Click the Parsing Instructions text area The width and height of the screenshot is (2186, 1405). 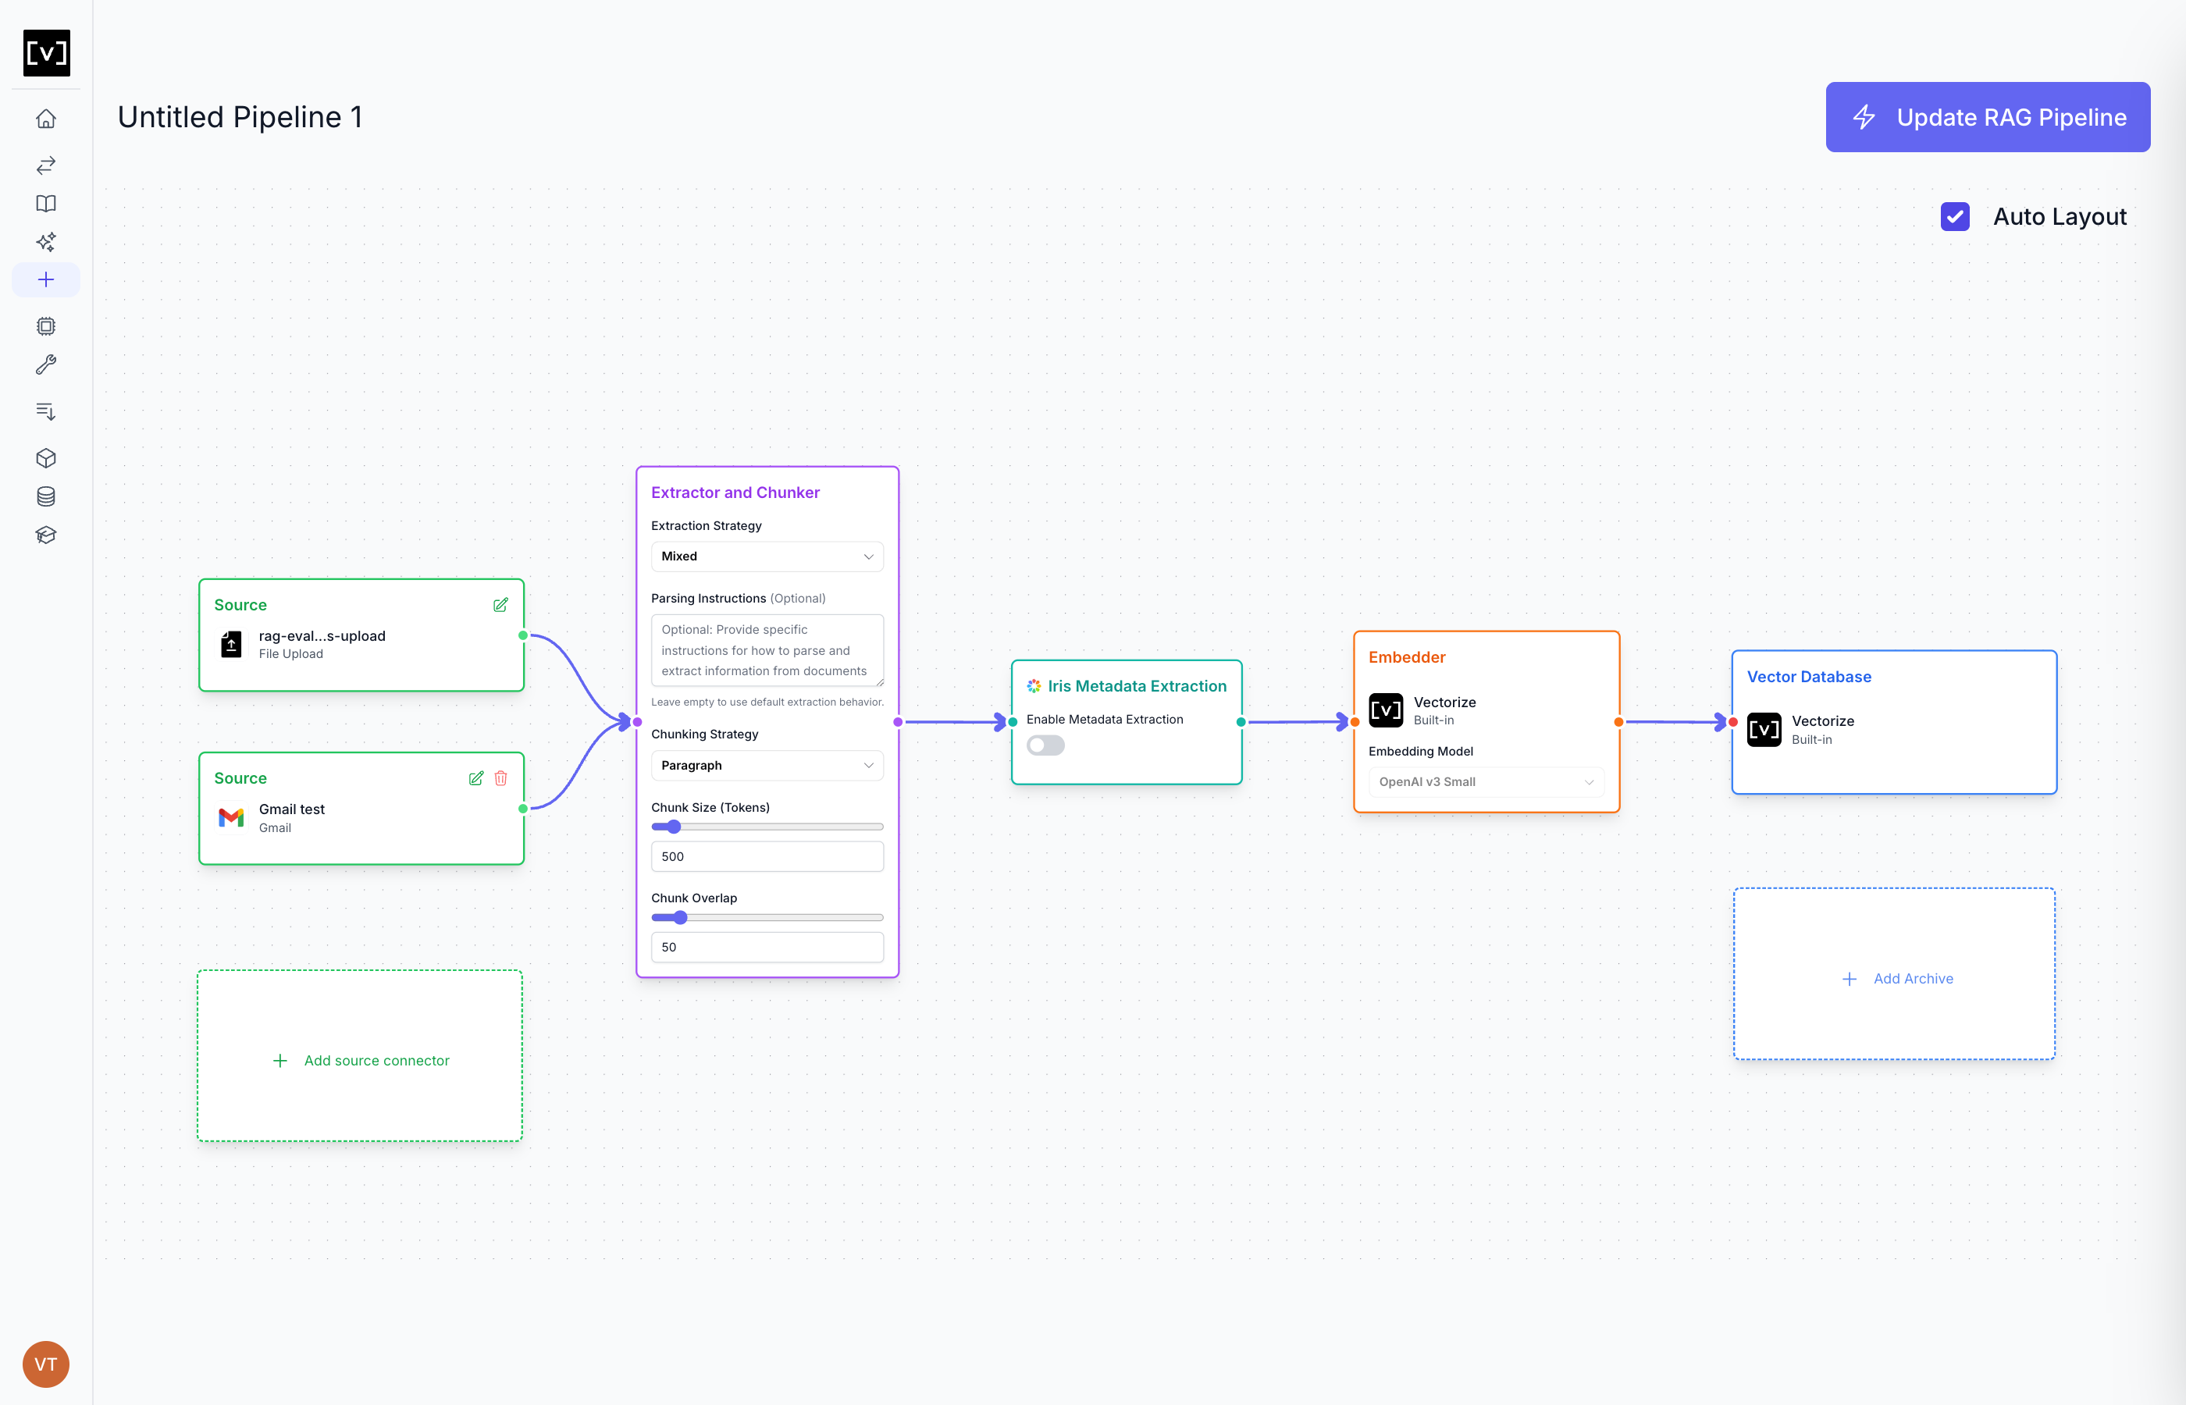click(767, 649)
